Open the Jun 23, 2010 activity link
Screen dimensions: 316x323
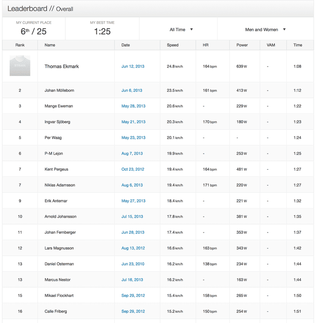pyautogui.click(x=133, y=264)
